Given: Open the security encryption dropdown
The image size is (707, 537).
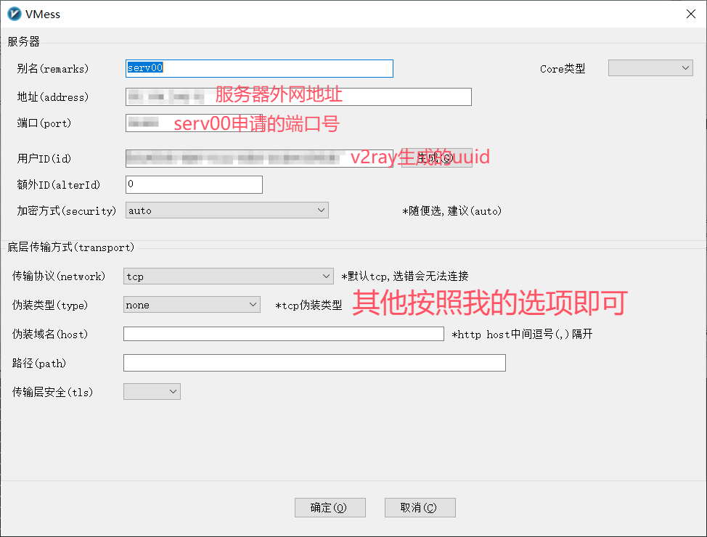Looking at the screenshot, I should pyautogui.click(x=226, y=210).
